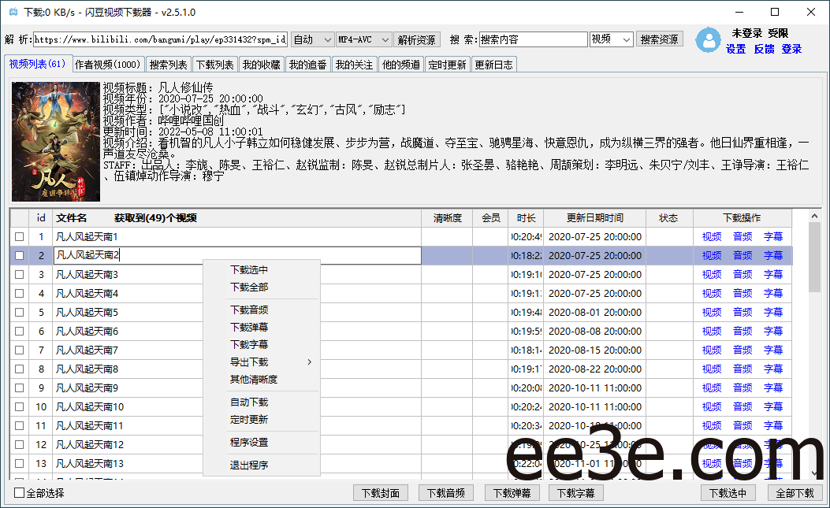Open 设置 via the top-right link
The height and width of the screenshot is (508, 830).
pyautogui.click(x=735, y=49)
